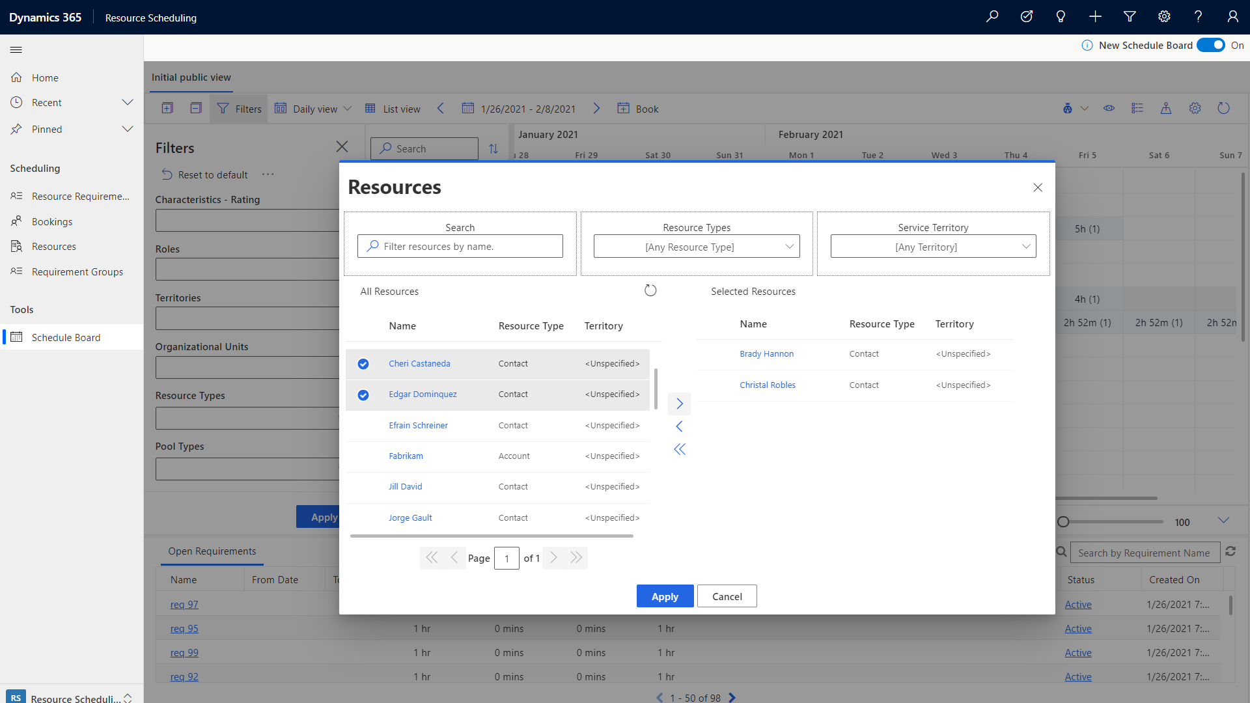Click the page number input field
Image resolution: width=1250 pixels, height=703 pixels.
(506, 558)
